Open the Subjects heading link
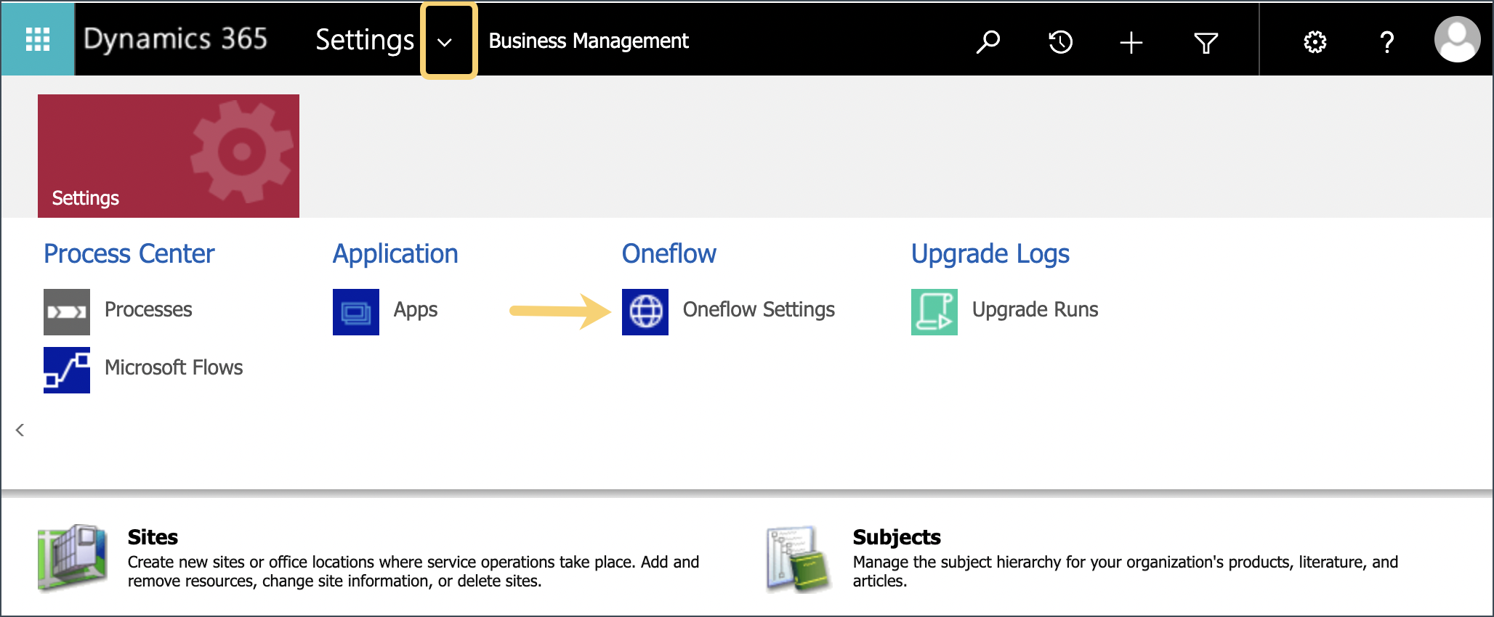1494x617 pixels. point(897,537)
